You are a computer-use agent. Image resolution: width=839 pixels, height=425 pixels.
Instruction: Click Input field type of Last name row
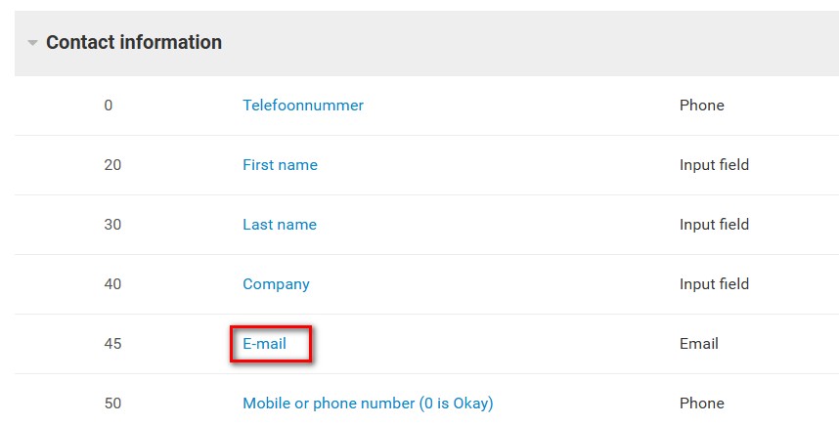coord(714,225)
